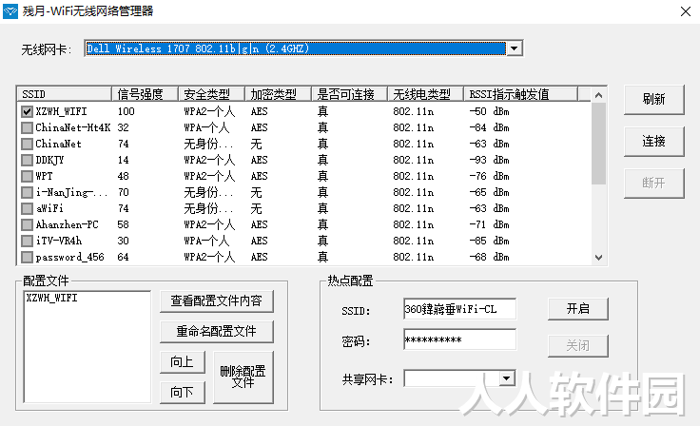This screenshot has height=426, width=700.
Task: Click -76 dBm in WPT row
Action: tap(489, 176)
